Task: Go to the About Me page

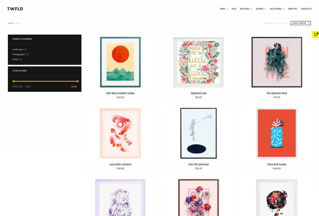Action: [x=292, y=9]
